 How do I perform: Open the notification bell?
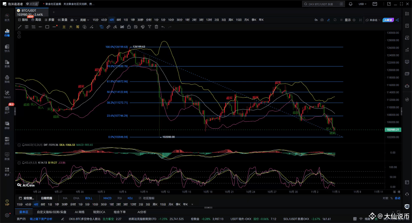pyautogui.click(x=351, y=4)
